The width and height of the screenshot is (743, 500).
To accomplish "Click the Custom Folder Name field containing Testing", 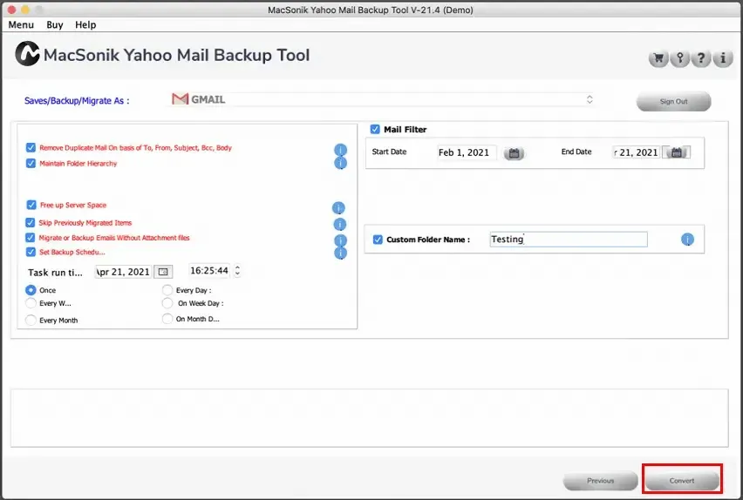I will pos(569,239).
